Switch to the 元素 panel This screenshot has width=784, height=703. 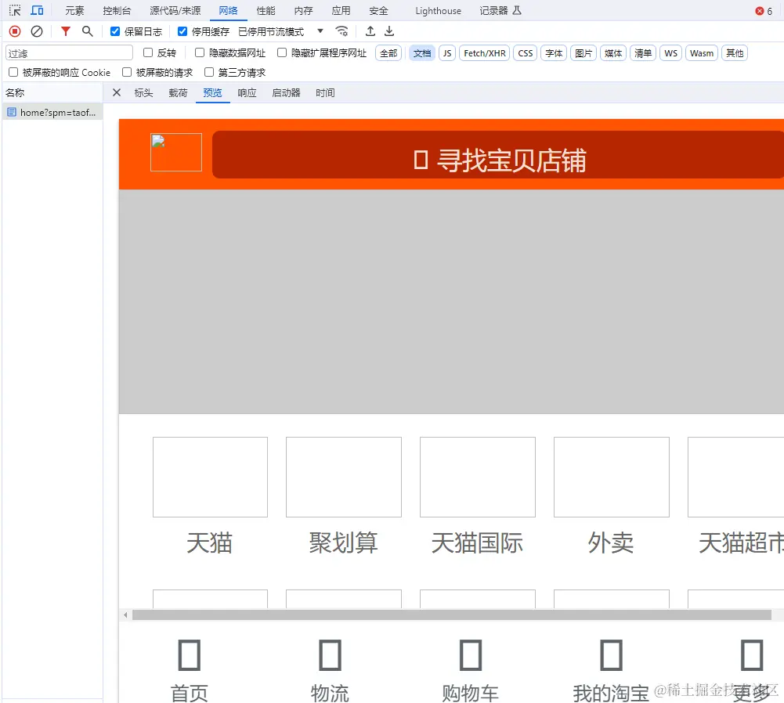[x=74, y=10]
